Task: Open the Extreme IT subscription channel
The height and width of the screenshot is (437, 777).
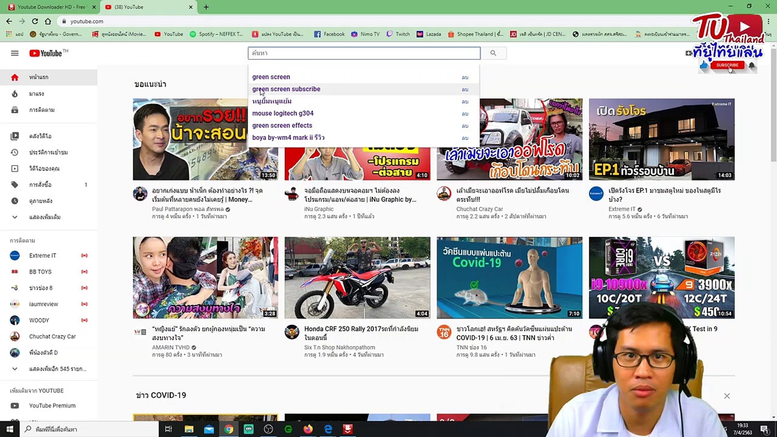Action: click(42, 255)
